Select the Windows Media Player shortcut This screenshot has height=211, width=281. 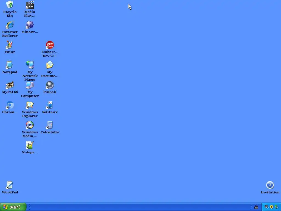point(30,125)
